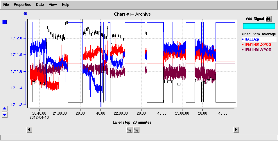Click the Chart #1– Archive title
This screenshot has width=278, height=141.
point(132,14)
